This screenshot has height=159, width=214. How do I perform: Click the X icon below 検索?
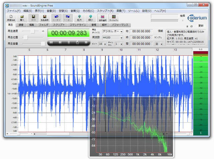click(x=183, y=21)
